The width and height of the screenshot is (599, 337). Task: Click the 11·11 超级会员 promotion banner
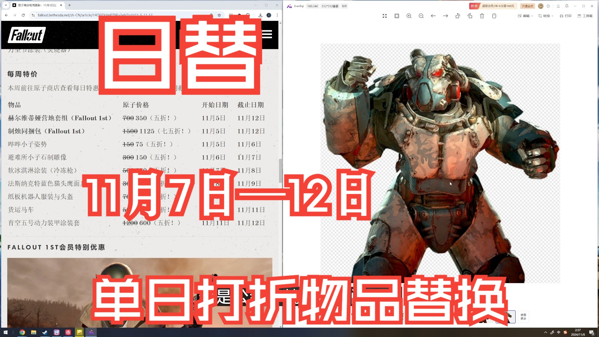[493, 6]
